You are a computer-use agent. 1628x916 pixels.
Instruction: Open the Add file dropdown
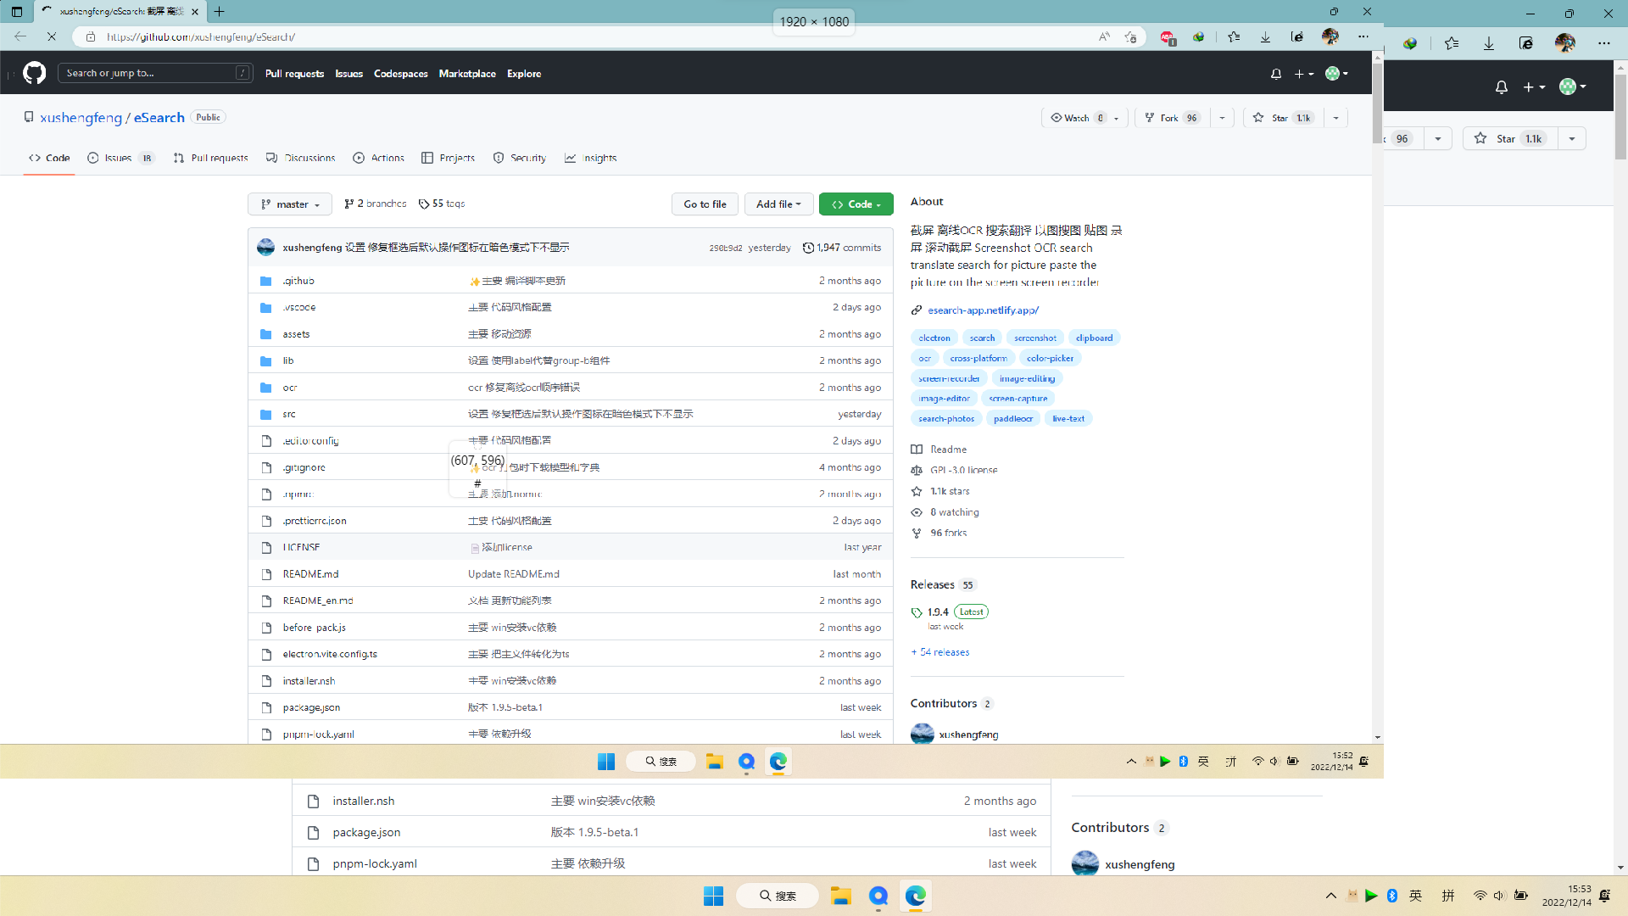[778, 204]
